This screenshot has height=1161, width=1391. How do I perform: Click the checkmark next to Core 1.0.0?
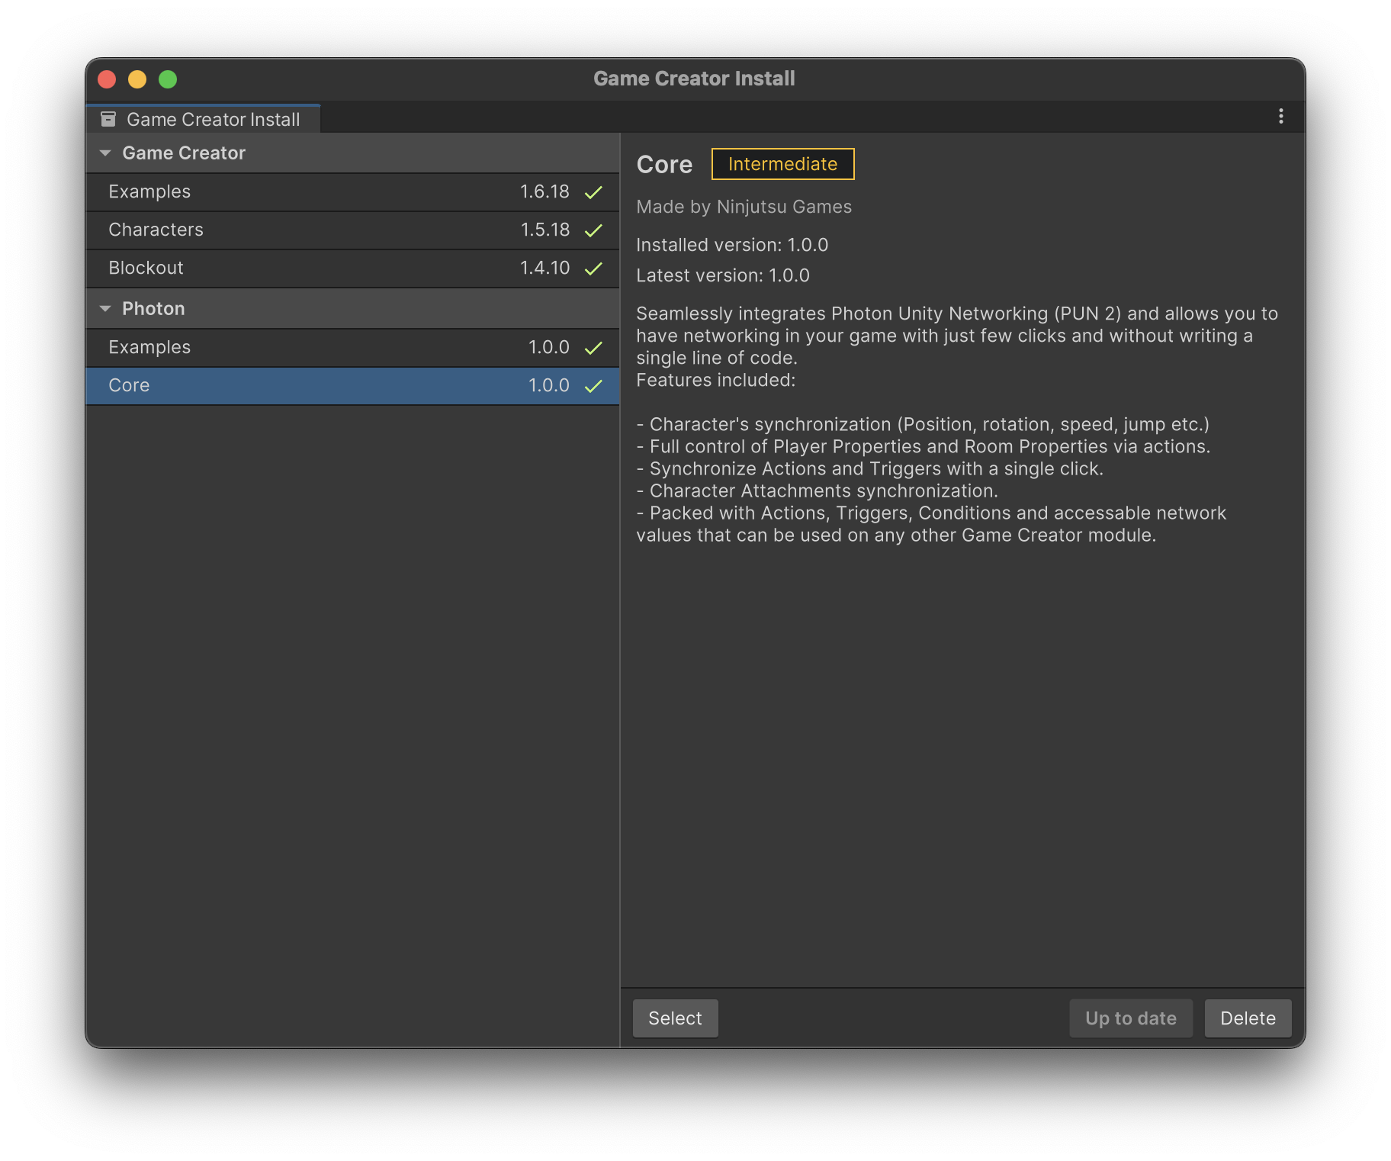point(593,386)
